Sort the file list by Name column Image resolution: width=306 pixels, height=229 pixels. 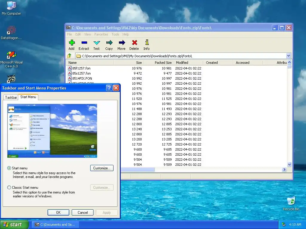tap(90, 63)
